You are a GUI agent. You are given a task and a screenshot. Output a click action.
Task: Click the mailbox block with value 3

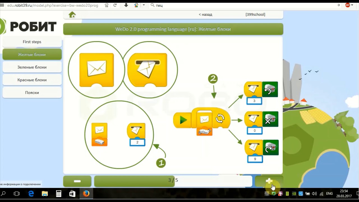253,89
